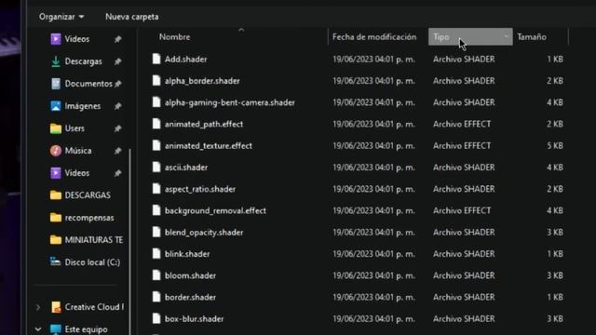Open Disco local (C:) in sidebar

(x=92, y=262)
